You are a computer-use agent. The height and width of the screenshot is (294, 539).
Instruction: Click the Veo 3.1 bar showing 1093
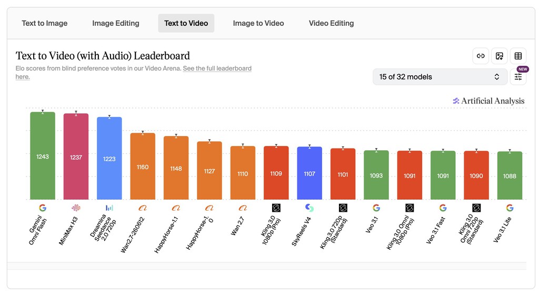pyautogui.click(x=376, y=175)
